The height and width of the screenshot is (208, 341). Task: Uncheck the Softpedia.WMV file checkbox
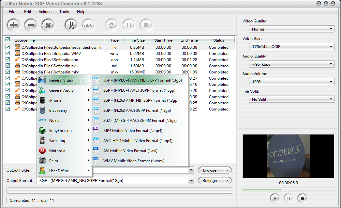pos(8,53)
